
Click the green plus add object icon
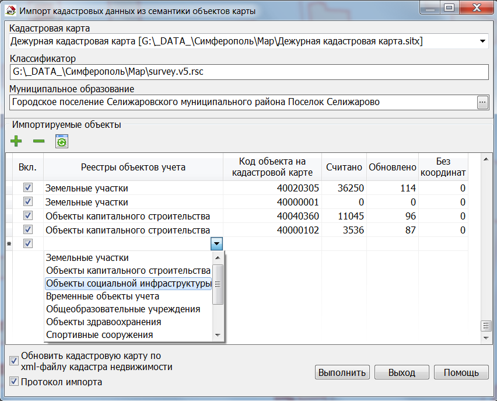coord(16,141)
